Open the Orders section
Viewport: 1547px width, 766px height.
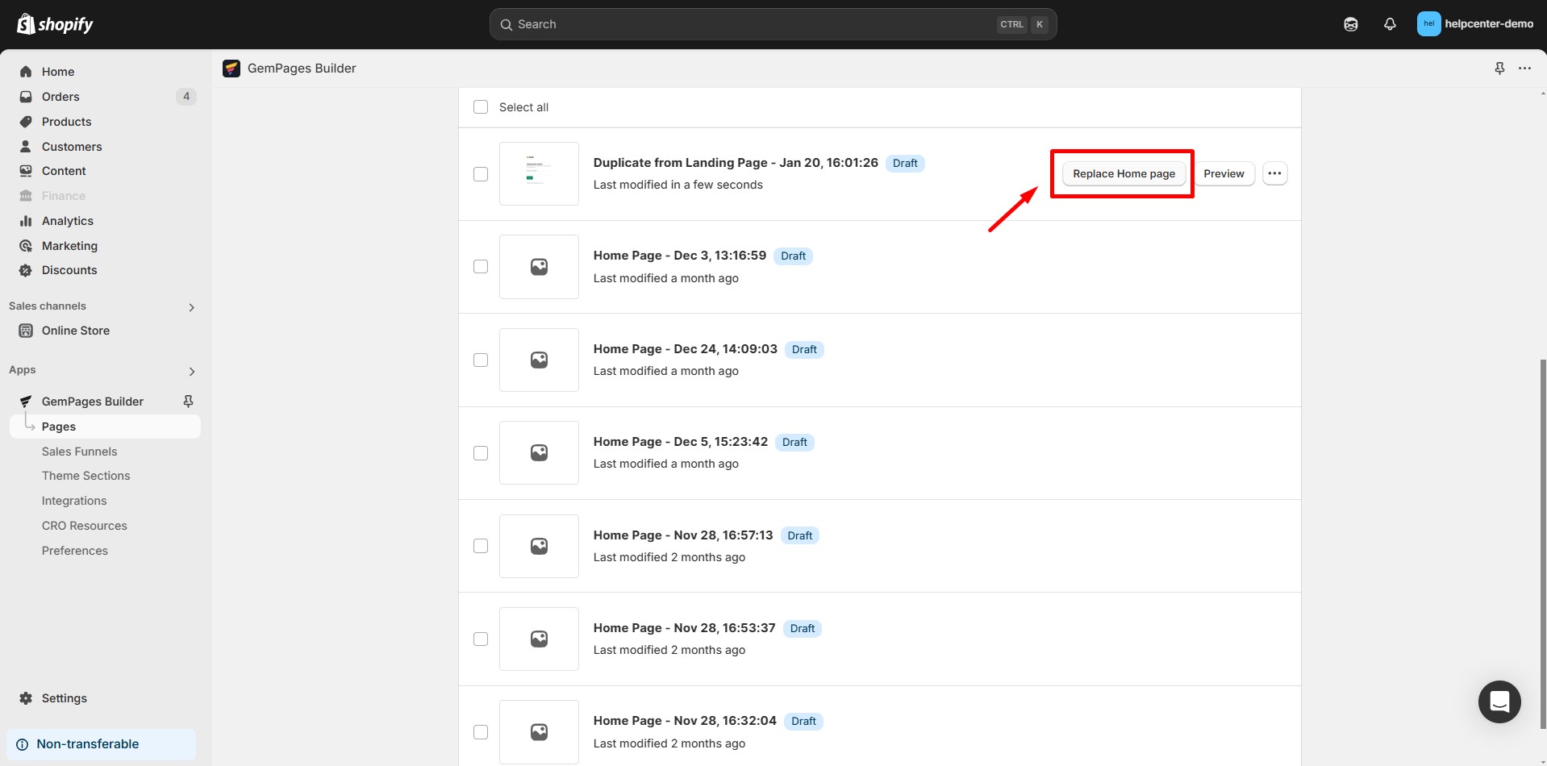point(60,96)
